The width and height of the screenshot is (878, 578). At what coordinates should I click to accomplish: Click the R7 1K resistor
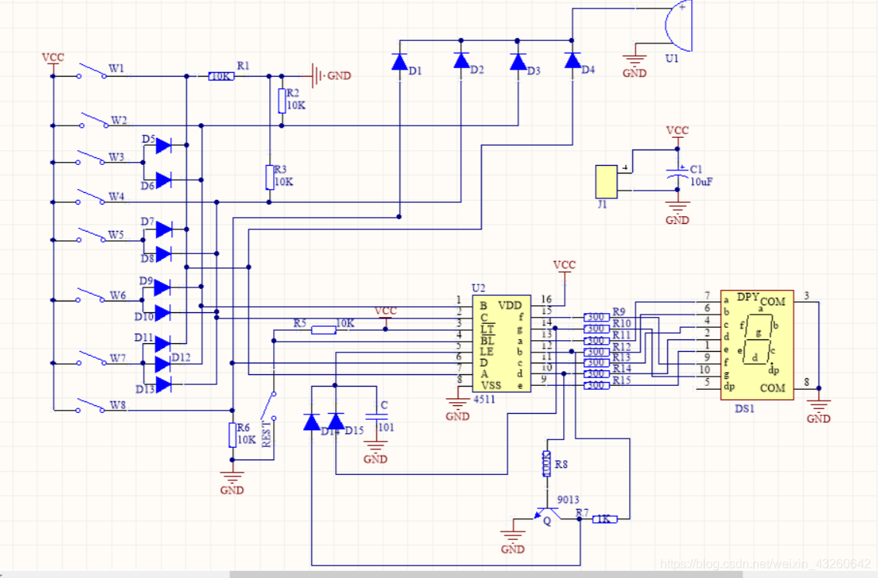[605, 519]
